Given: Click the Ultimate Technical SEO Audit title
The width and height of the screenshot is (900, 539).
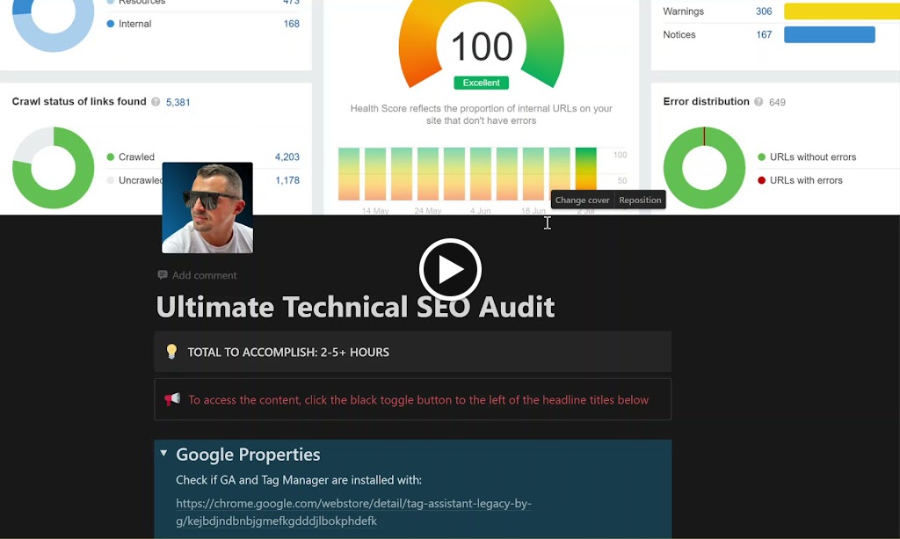Looking at the screenshot, I should [355, 307].
